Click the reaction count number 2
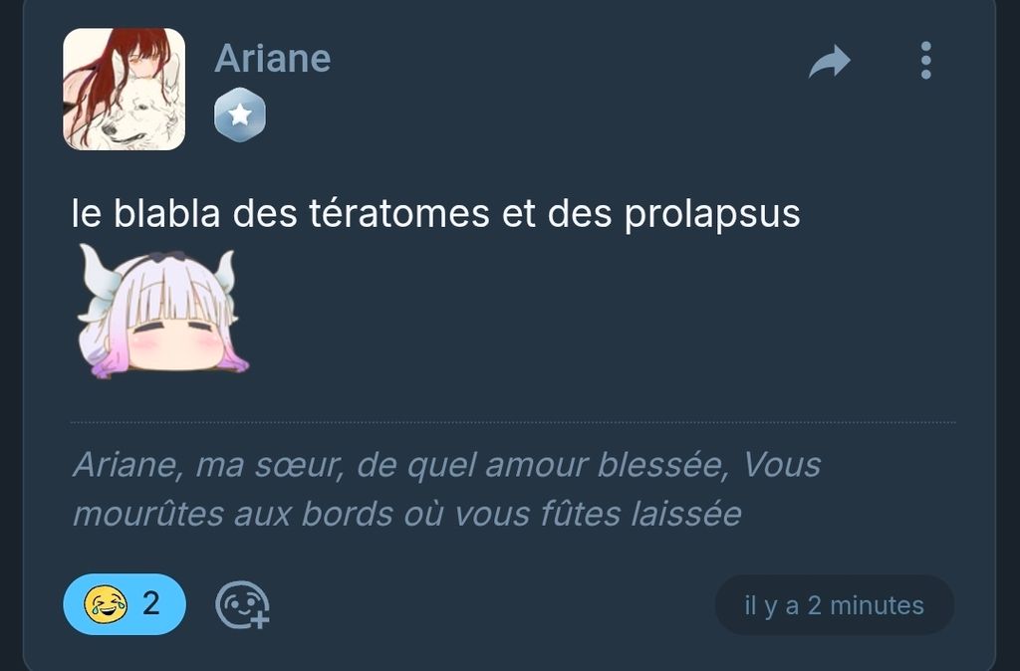This screenshot has height=671, width=1020. point(151,604)
